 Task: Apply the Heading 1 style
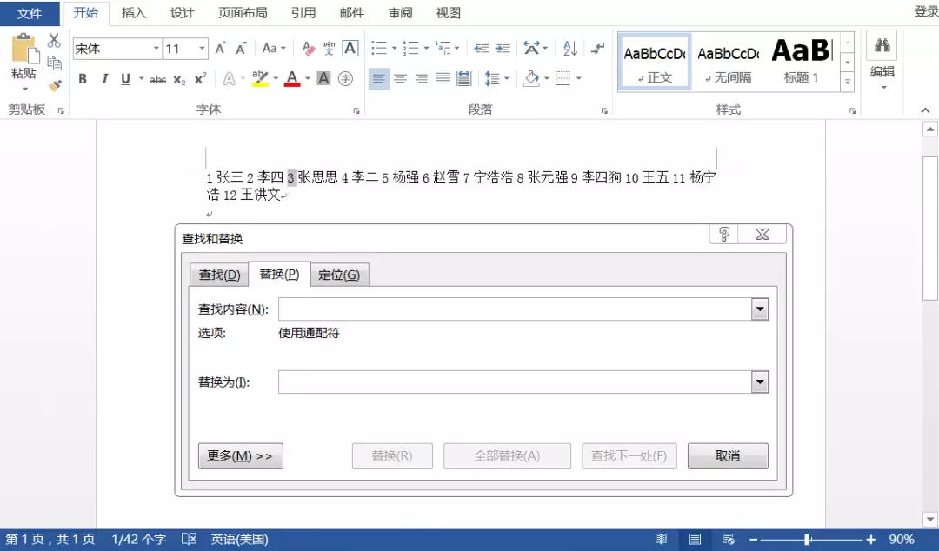click(x=801, y=61)
